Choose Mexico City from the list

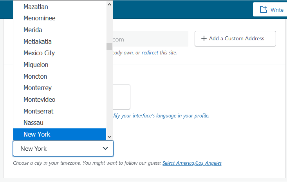click(39, 53)
